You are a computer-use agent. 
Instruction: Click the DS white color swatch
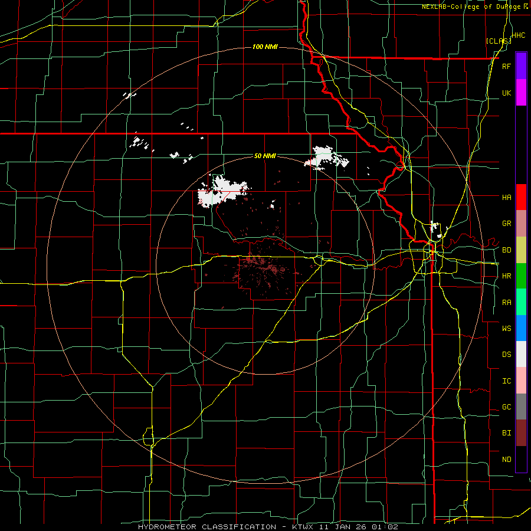[x=521, y=354]
